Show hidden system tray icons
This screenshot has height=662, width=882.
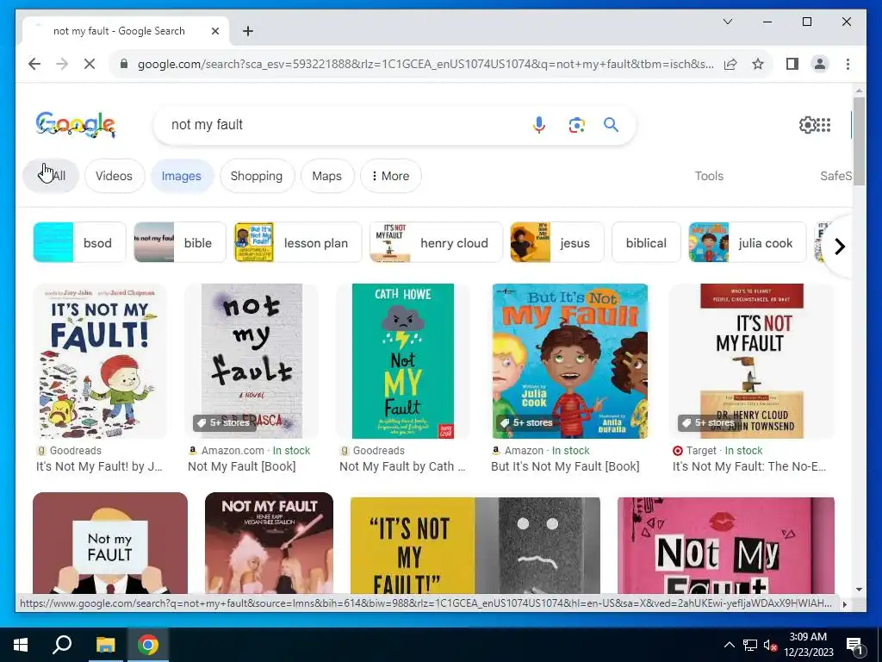[729, 645]
